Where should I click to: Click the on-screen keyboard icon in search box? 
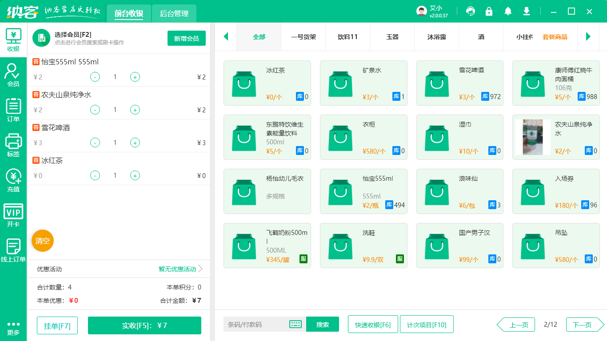coord(296,324)
